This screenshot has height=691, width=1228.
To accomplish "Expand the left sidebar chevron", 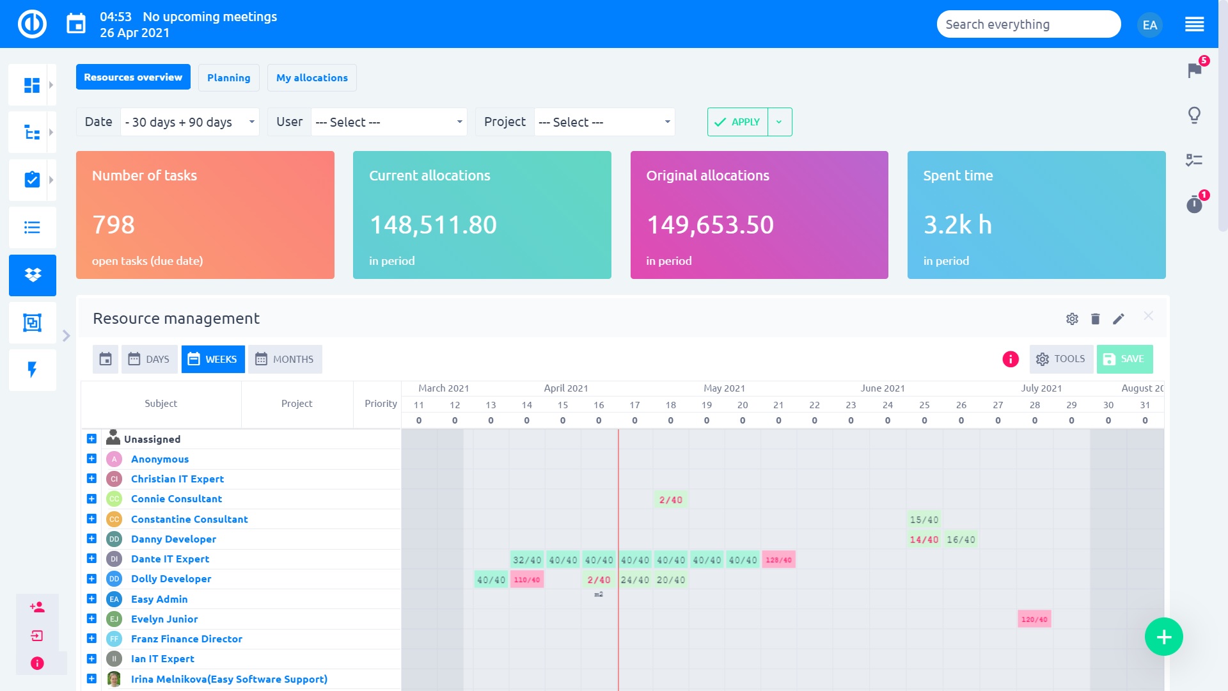I will [x=66, y=336].
